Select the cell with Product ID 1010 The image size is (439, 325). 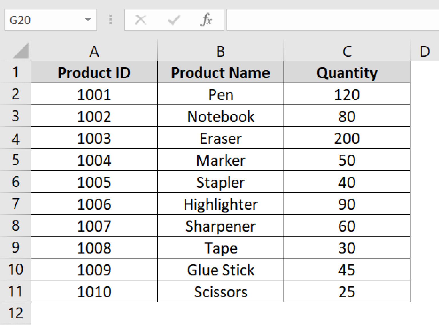tap(94, 291)
